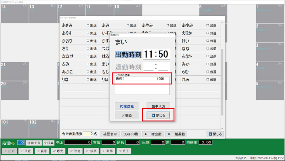
Task: Open the 5:取消 menu button
Action: [75, 151]
